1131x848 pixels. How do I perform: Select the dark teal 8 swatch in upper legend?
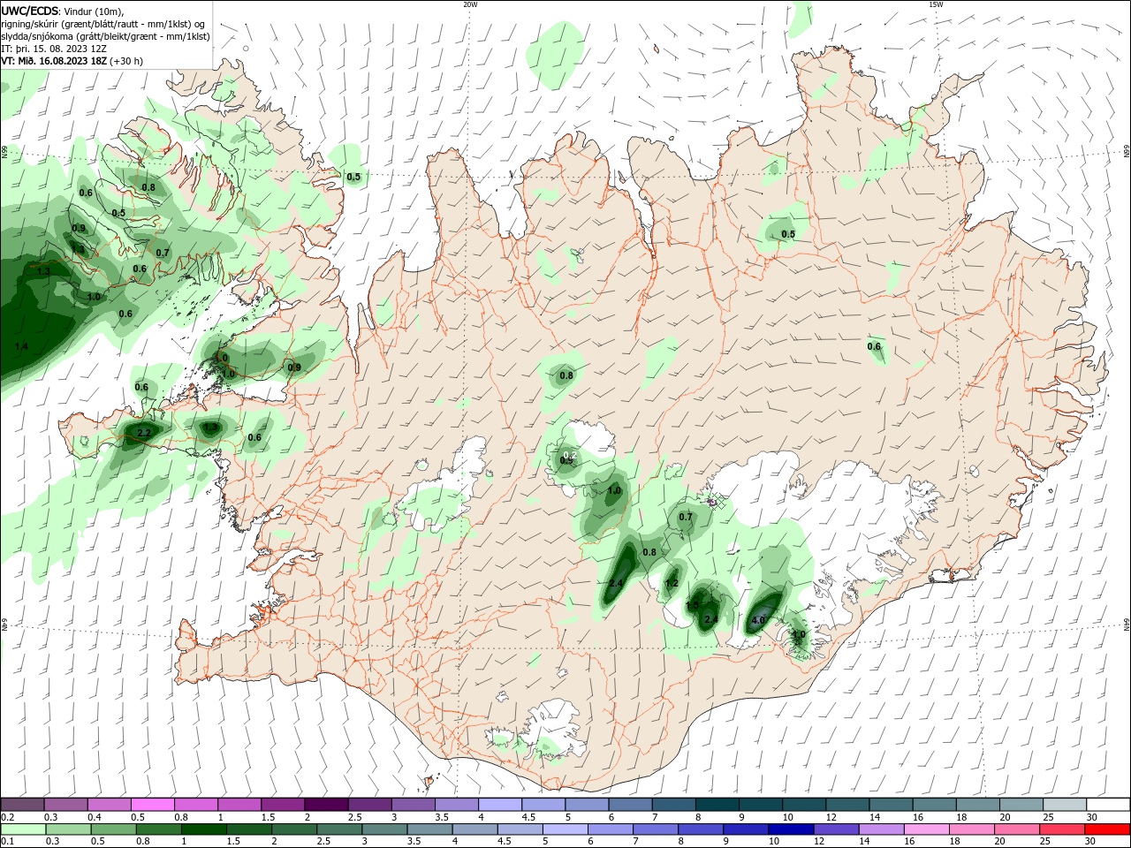[x=716, y=804]
